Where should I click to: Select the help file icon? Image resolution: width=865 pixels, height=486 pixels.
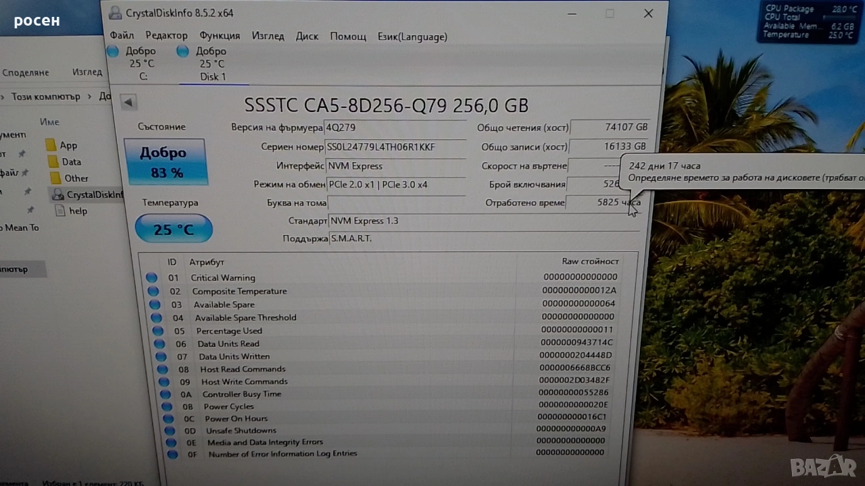[x=59, y=211]
